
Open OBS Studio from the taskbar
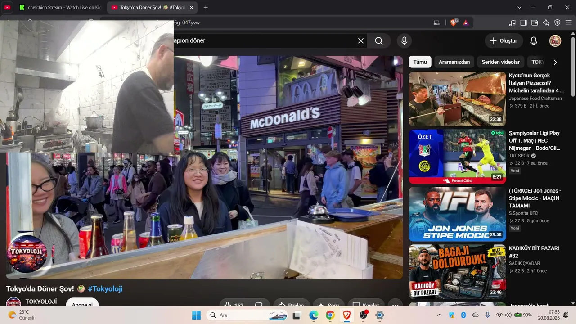tap(363, 315)
